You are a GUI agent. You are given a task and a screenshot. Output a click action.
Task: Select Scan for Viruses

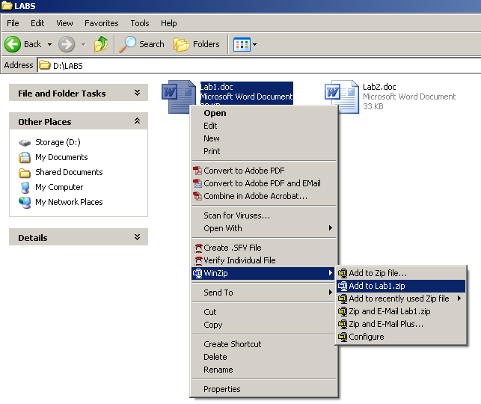pos(264,215)
